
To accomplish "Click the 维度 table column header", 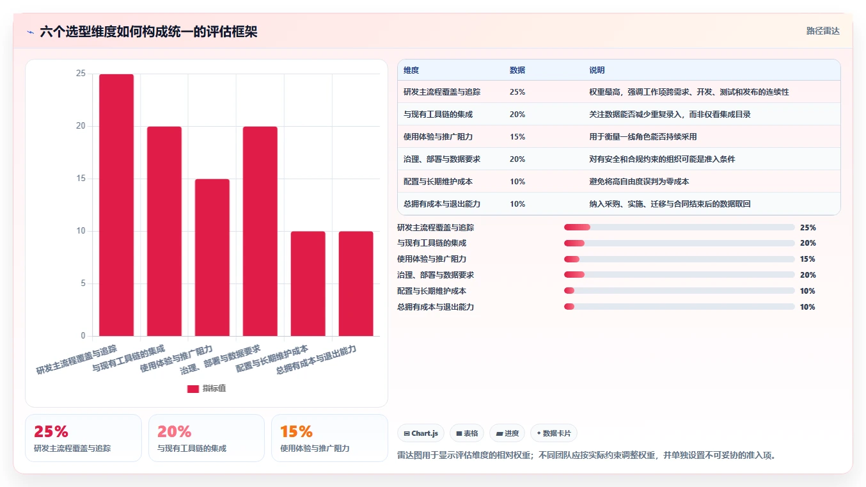I will pos(411,70).
